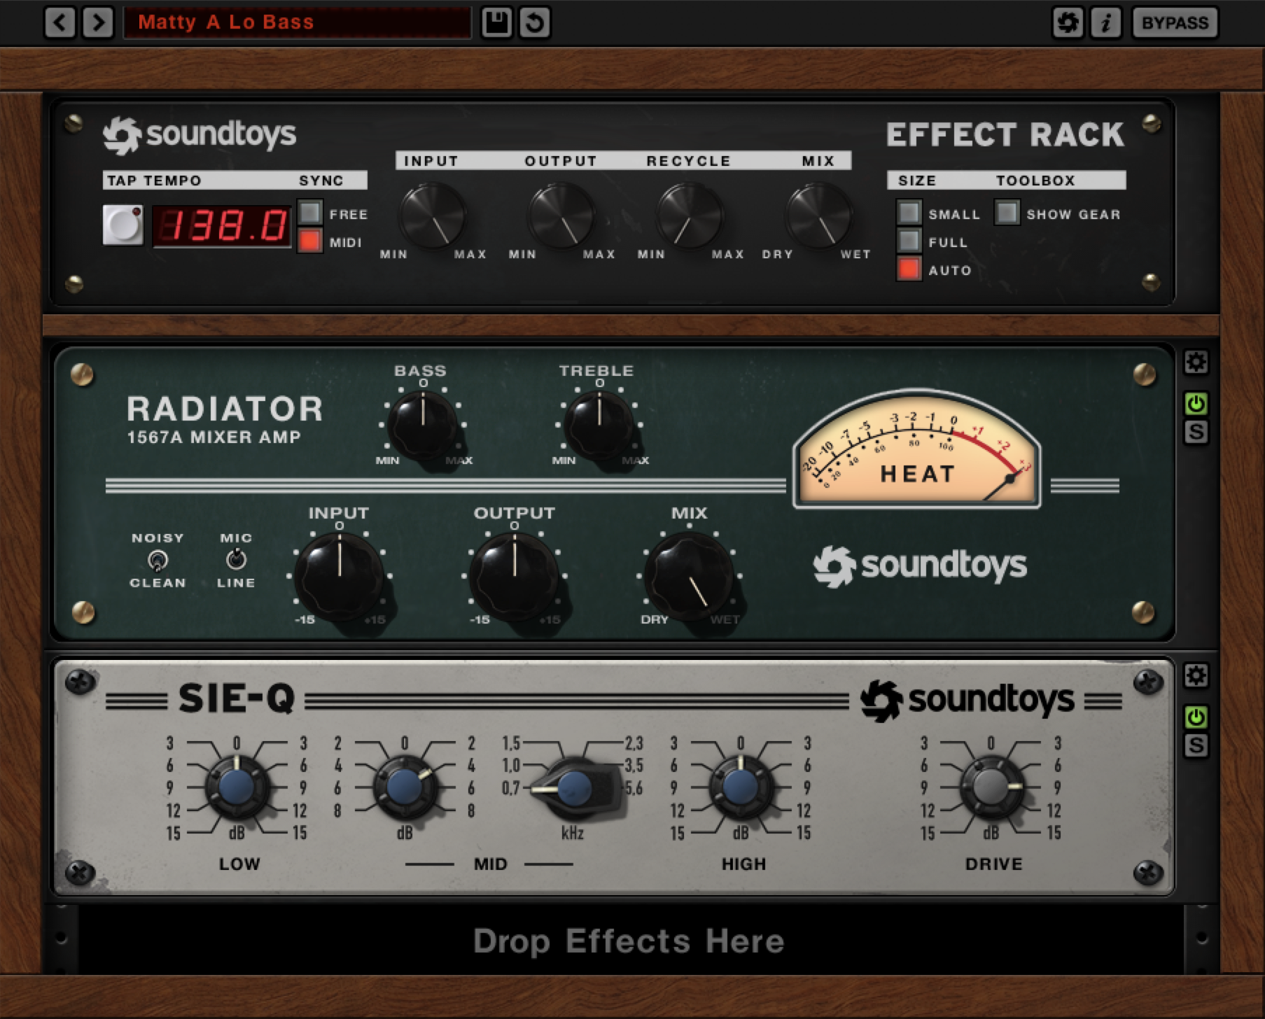Click the 138.0 tempo display
This screenshot has width=1265, height=1019.
221,226
